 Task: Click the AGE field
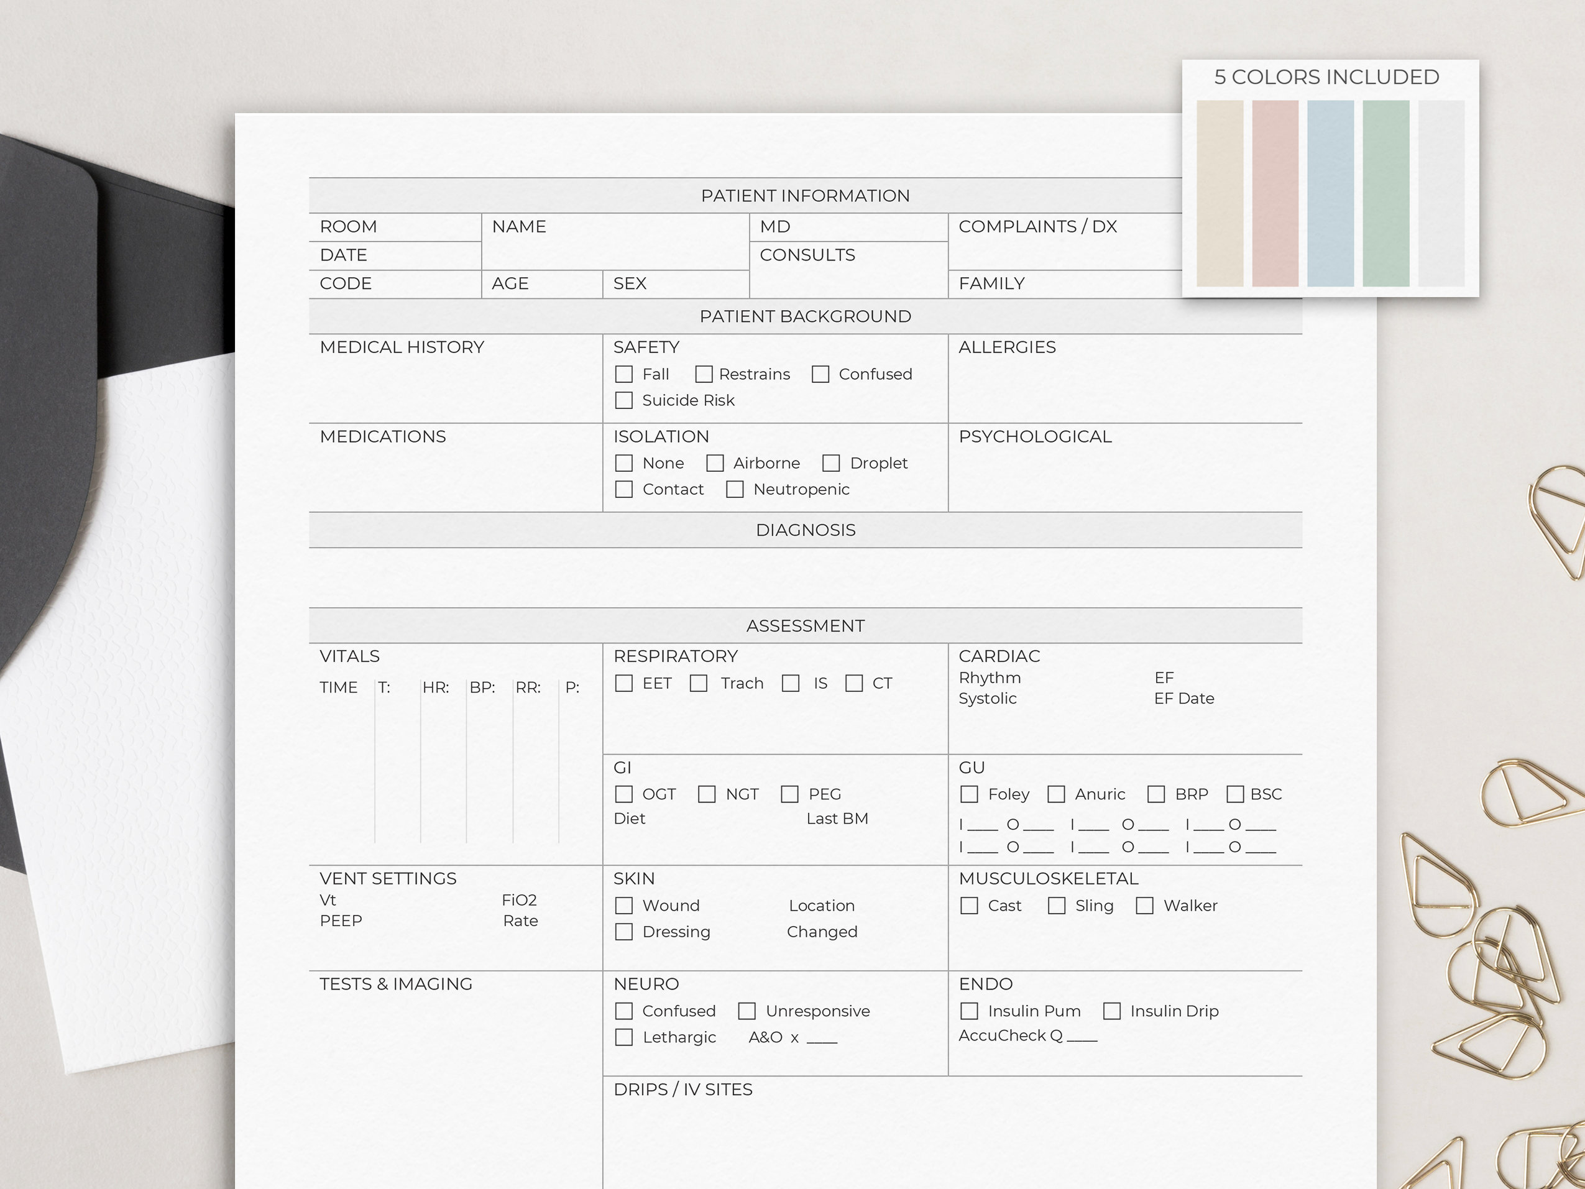tap(543, 285)
